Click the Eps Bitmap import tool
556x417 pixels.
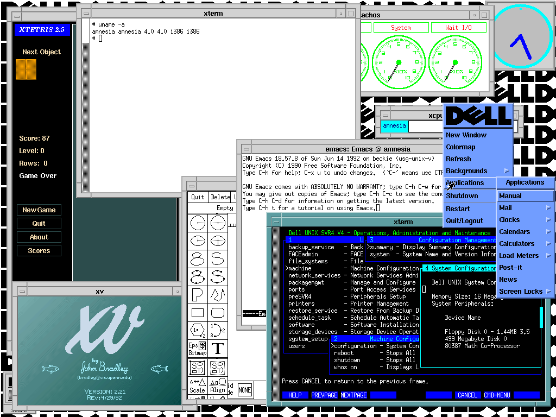coord(198,349)
